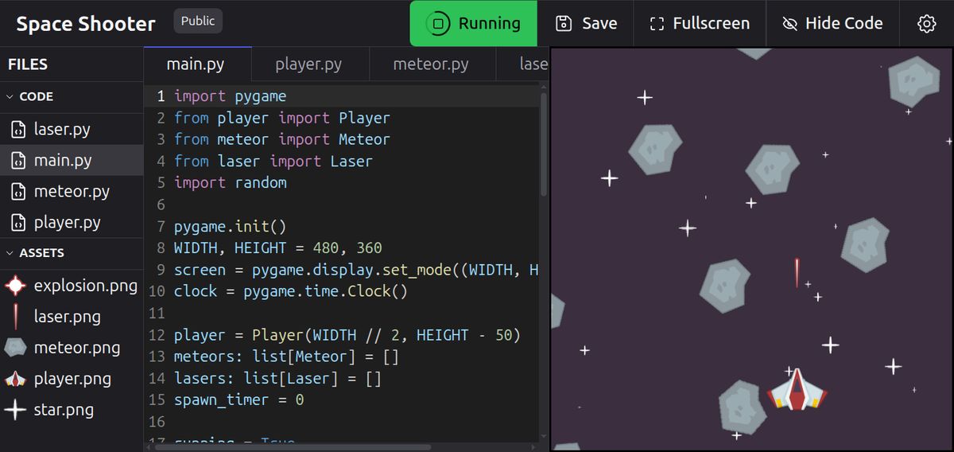Click the FILES panel header
The image size is (954, 452).
tap(28, 64)
